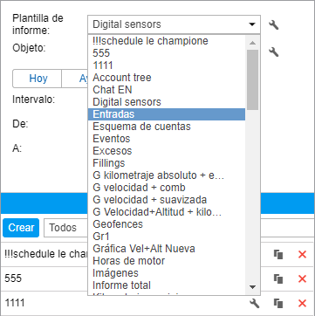Screen dimensions: 315x316
Task: Copy the !!!schedule le champione template
Action: [x=278, y=255]
